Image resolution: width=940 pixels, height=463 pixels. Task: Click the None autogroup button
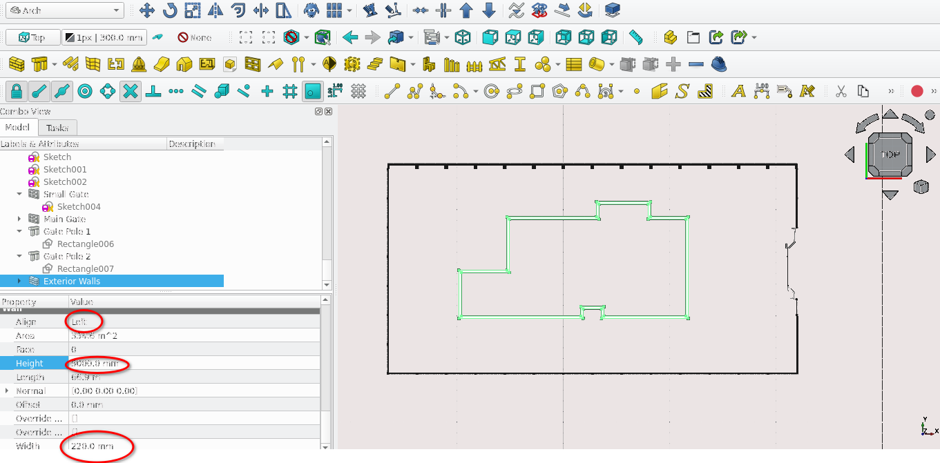pyautogui.click(x=192, y=37)
